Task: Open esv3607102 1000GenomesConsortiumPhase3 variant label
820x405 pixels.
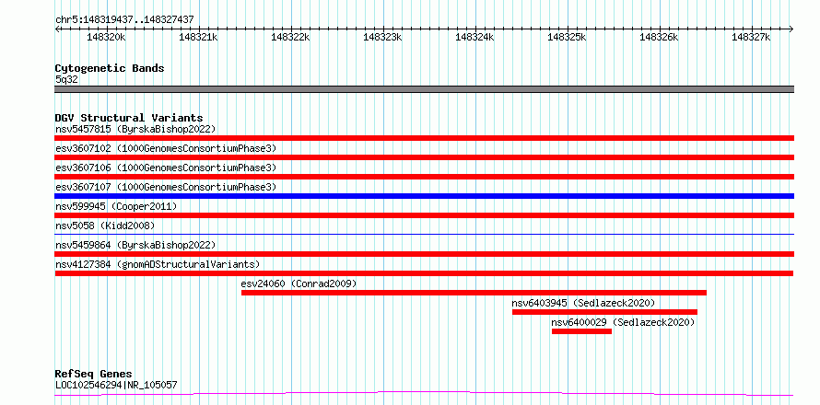Action: [x=166, y=148]
